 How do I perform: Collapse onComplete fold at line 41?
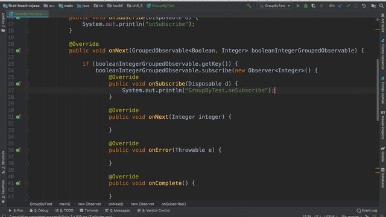click(27, 183)
